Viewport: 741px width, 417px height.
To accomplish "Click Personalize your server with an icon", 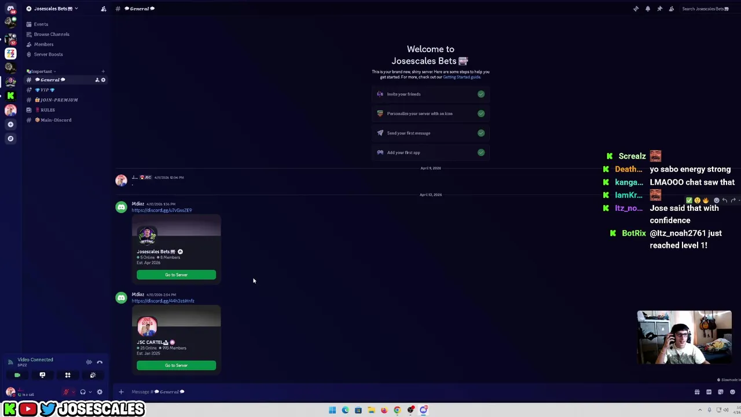I will pyautogui.click(x=431, y=114).
